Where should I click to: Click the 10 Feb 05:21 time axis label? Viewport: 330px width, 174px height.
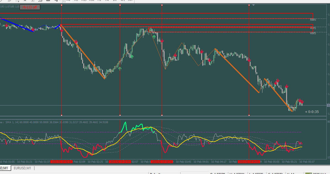[x=289, y=162]
